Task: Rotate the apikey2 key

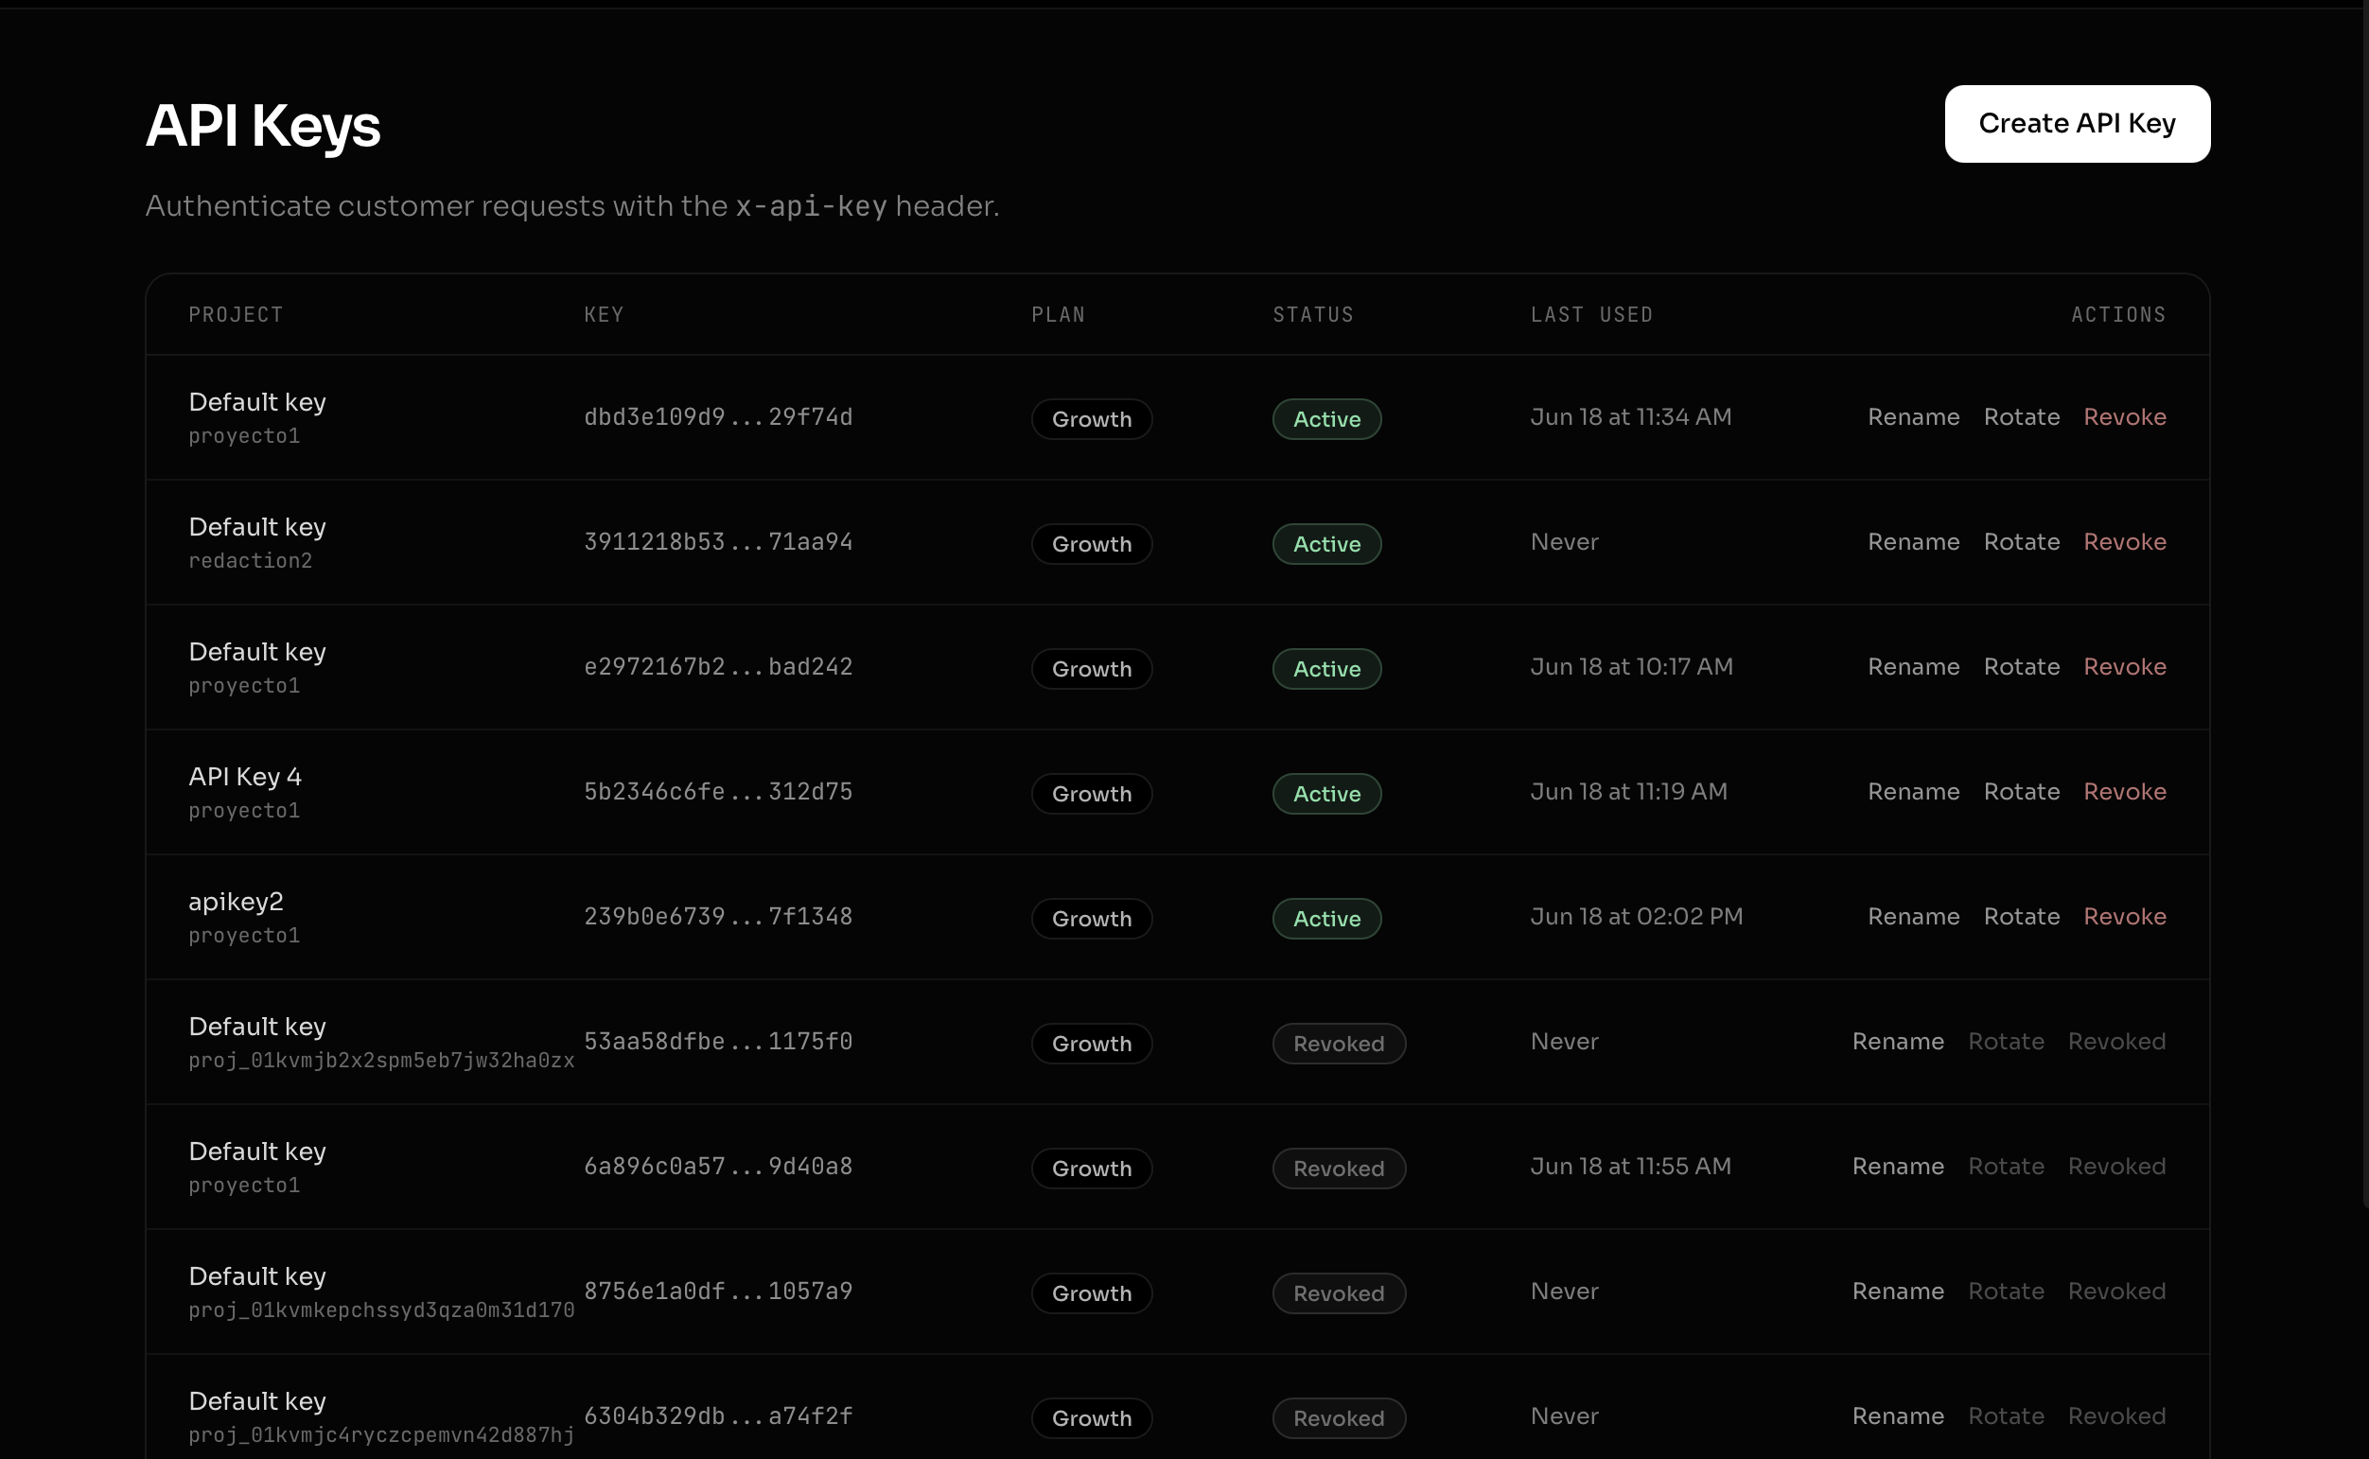Action: 2021,916
